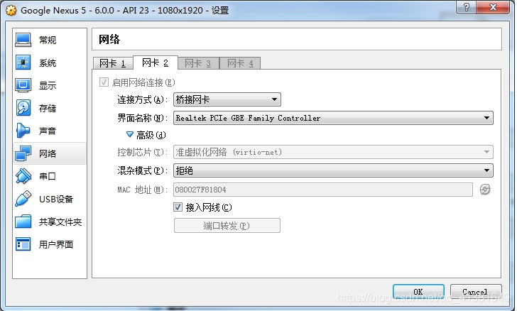Open the 声音 (Audio) speaker icon

(23, 131)
